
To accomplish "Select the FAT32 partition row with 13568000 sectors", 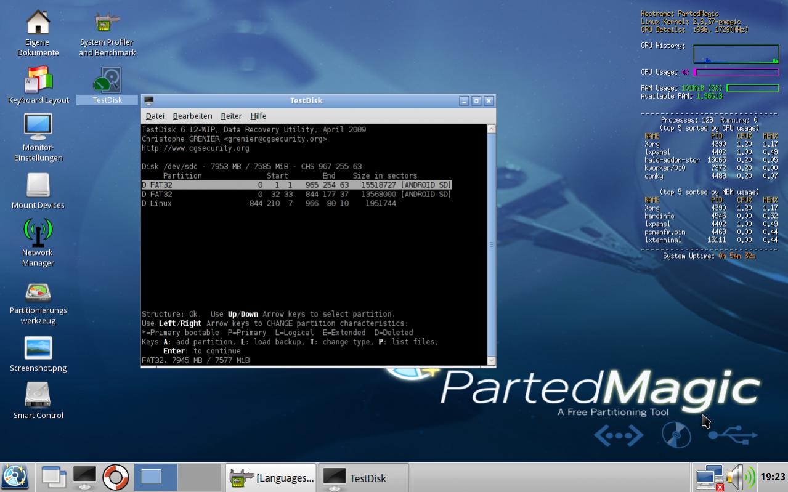I will pos(296,194).
